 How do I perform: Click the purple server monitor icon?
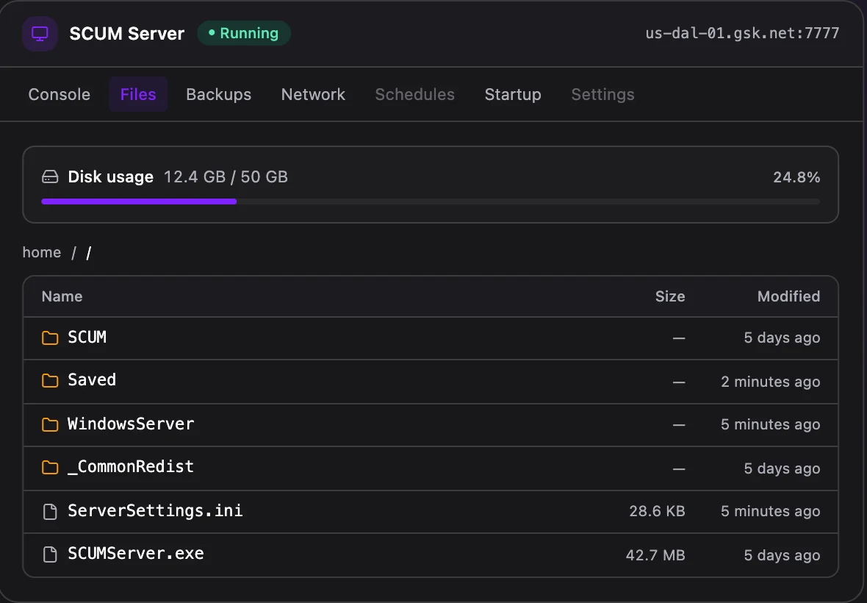click(40, 34)
